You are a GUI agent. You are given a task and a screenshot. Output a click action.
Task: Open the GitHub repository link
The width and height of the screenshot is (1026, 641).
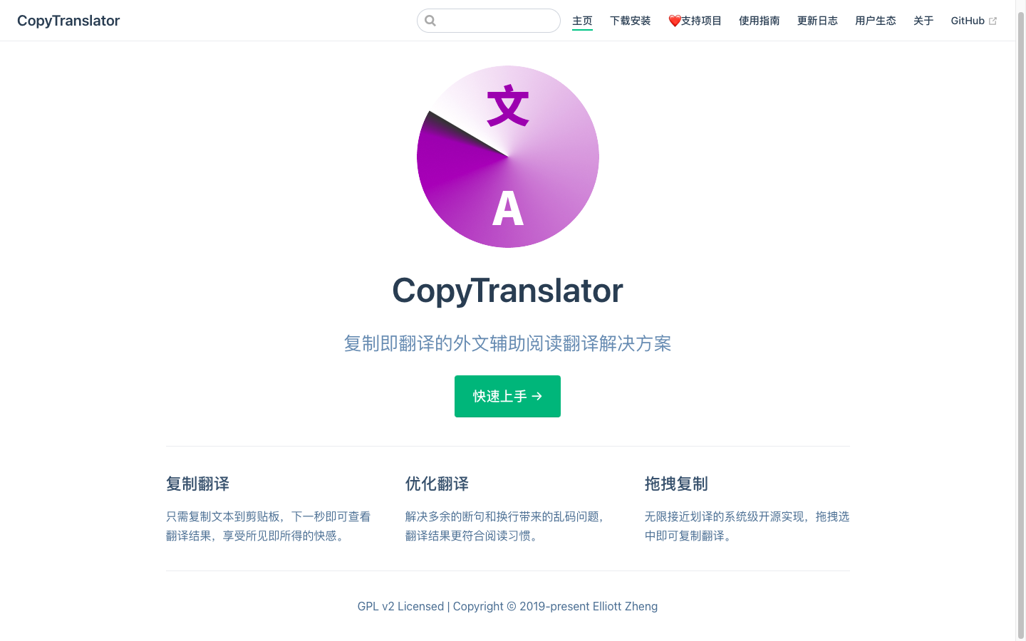coord(969,21)
